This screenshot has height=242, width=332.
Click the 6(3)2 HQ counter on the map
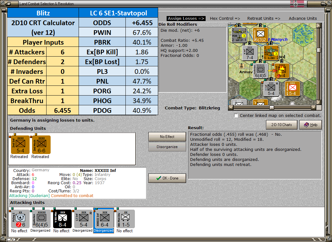[260, 35]
